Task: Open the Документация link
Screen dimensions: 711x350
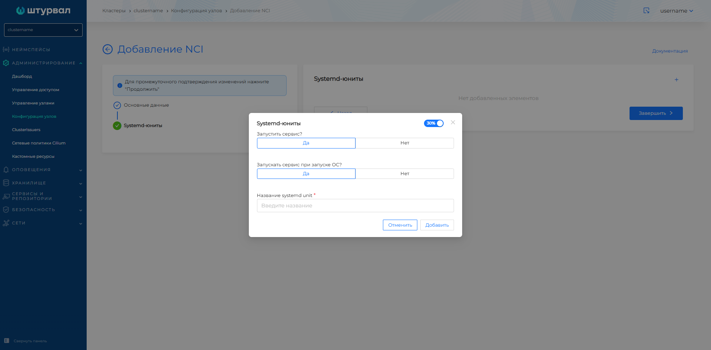Action: [x=670, y=51]
